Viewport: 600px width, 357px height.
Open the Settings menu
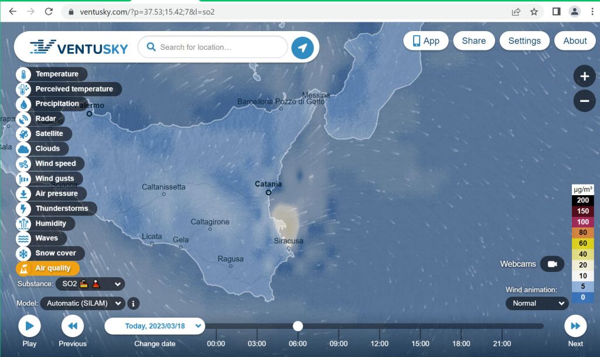pos(524,41)
